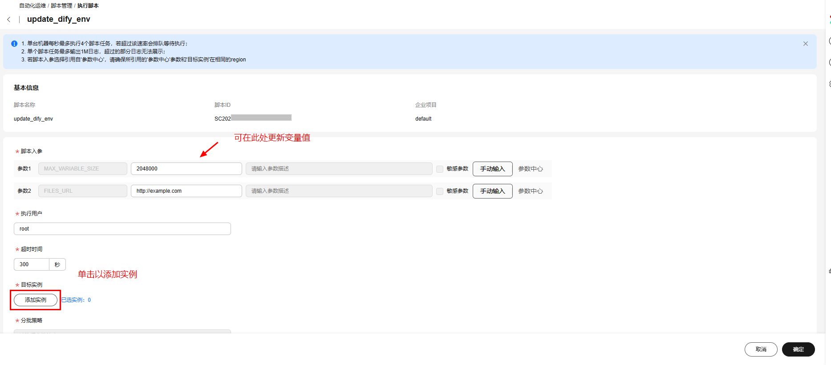Click the FILES_URL parameter name field
This screenshot has width=831, height=365.
[83, 191]
